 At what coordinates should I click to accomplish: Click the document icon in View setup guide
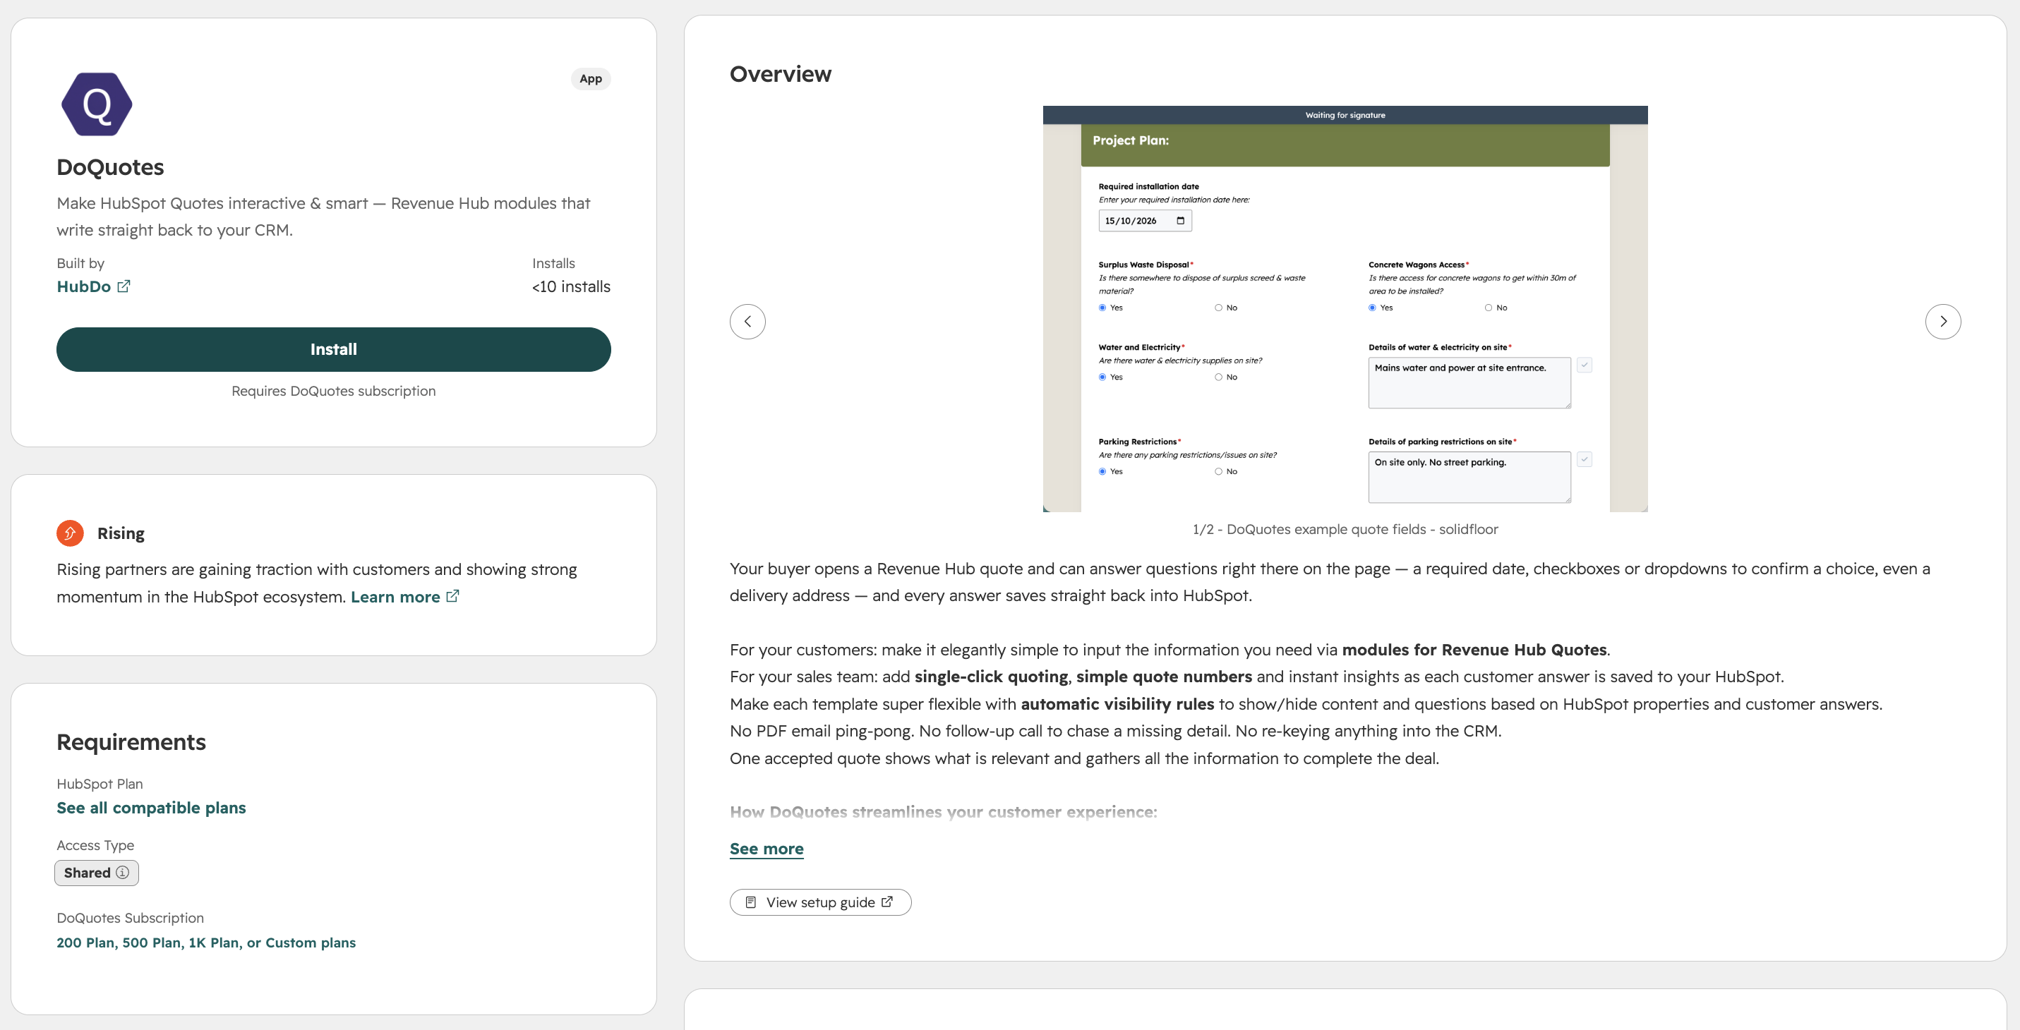pos(750,902)
